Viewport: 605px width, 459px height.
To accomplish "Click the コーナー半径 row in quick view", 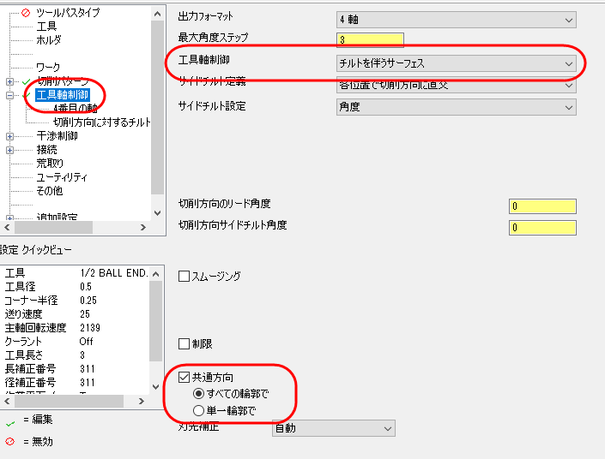I will click(x=76, y=301).
